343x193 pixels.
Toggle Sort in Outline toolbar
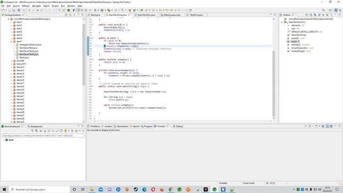click(x=311, y=15)
